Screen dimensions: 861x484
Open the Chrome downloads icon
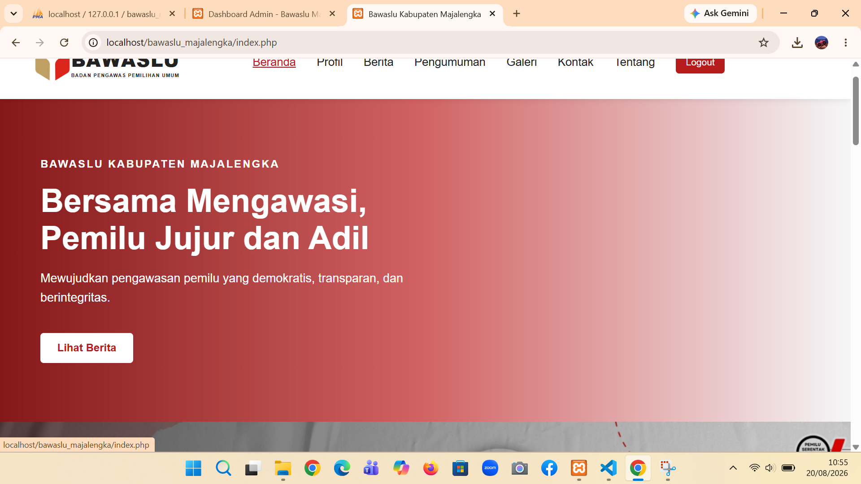point(797,43)
